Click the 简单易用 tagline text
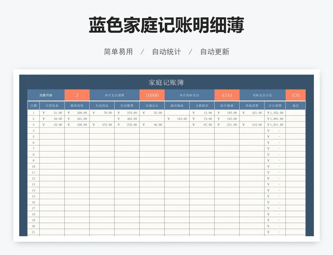 pos(118,52)
